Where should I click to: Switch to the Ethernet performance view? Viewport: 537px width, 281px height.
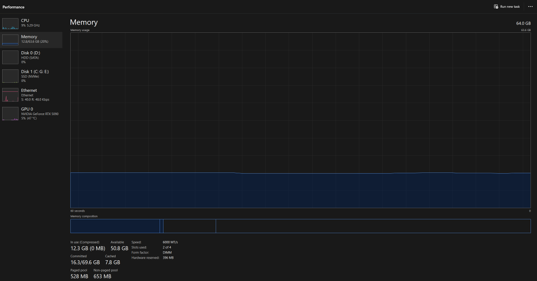coord(31,95)
